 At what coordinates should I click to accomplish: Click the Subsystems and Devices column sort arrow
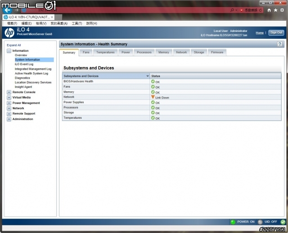(147, 76)
